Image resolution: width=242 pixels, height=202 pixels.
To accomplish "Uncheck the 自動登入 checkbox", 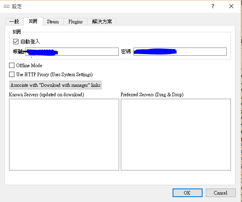I will point(16,41).
